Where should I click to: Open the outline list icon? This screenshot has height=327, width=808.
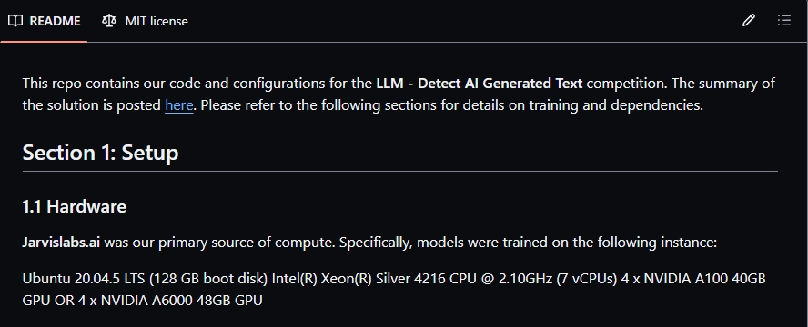(783, 21)
